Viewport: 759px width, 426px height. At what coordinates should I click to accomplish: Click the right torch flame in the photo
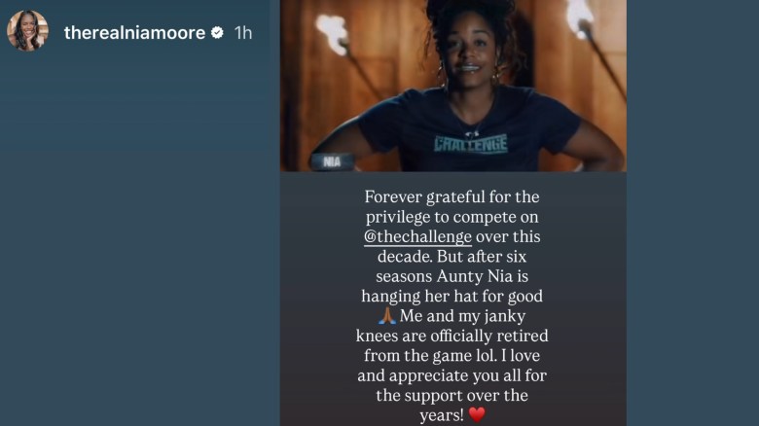[580, 18]
